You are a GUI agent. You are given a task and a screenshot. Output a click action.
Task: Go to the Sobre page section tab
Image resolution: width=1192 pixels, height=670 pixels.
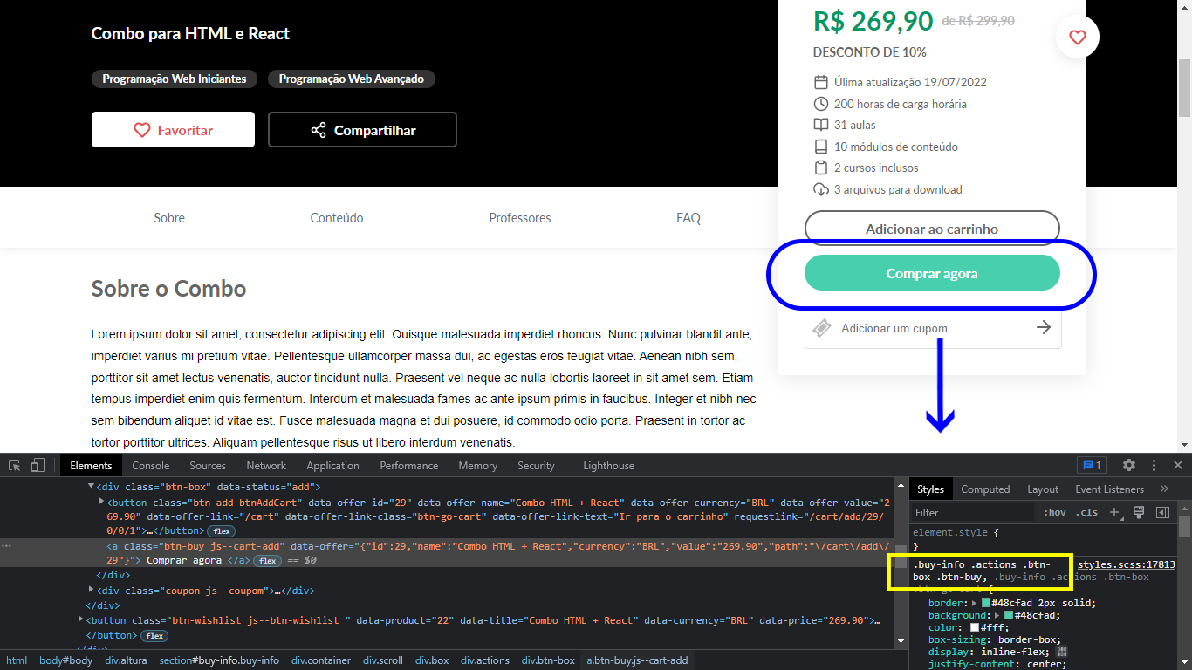point(169,218)
